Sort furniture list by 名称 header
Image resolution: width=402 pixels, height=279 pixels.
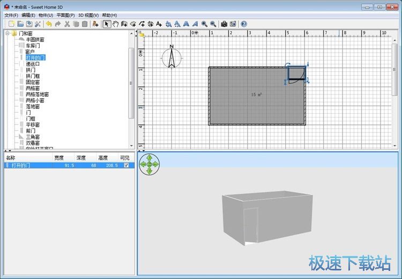28,158
